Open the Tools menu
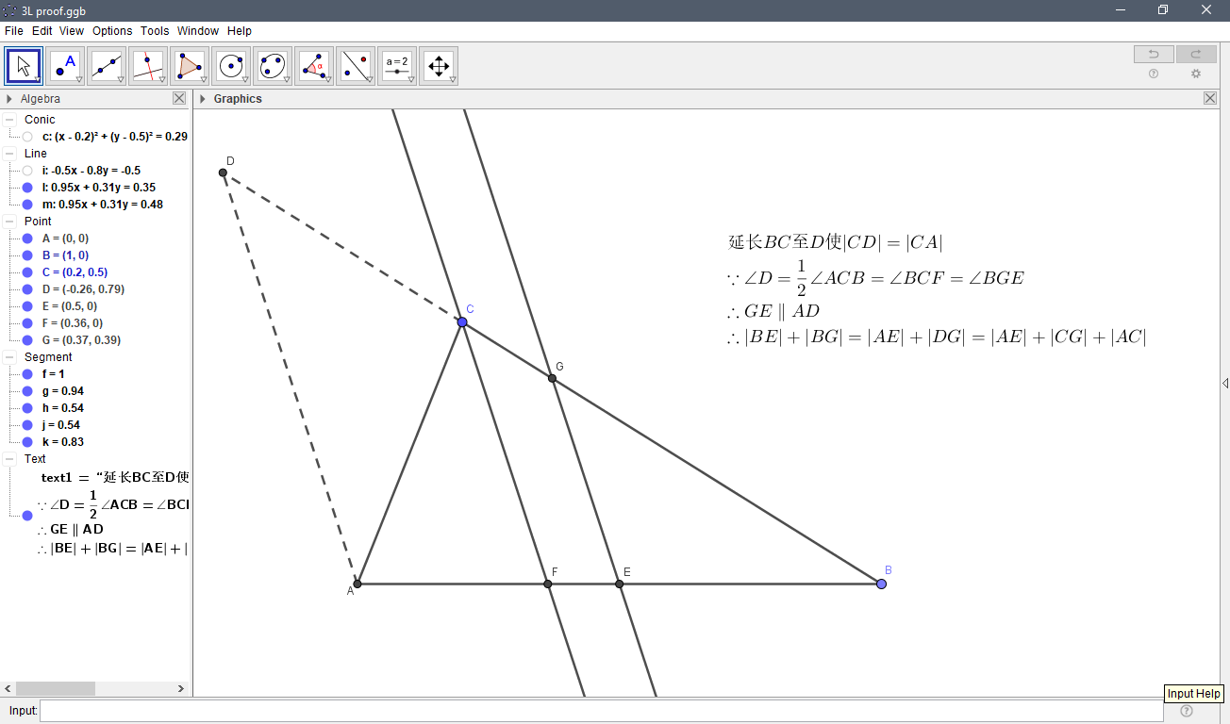1230x724 pixels. pos(154,30)
